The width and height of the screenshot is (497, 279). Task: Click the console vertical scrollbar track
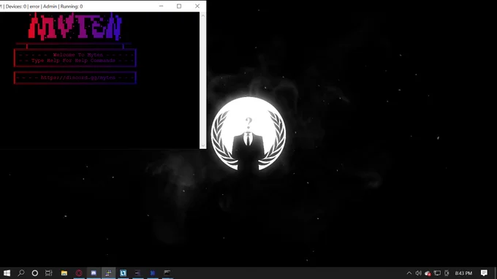coord(203,80)
